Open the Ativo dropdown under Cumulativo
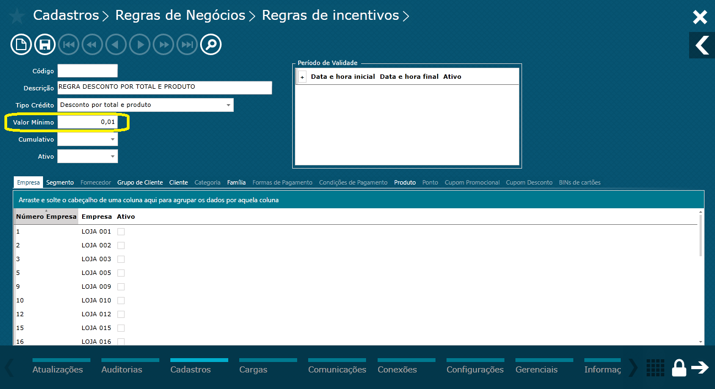 (x=112, y=156)
